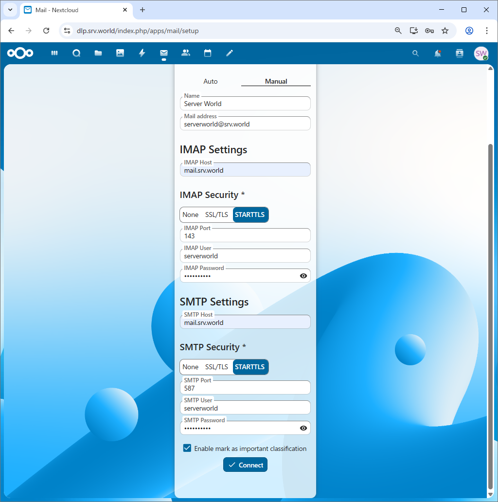498x502 pixels.
Task: Focus the Mail address field
Action: click(x=245, y=124)
